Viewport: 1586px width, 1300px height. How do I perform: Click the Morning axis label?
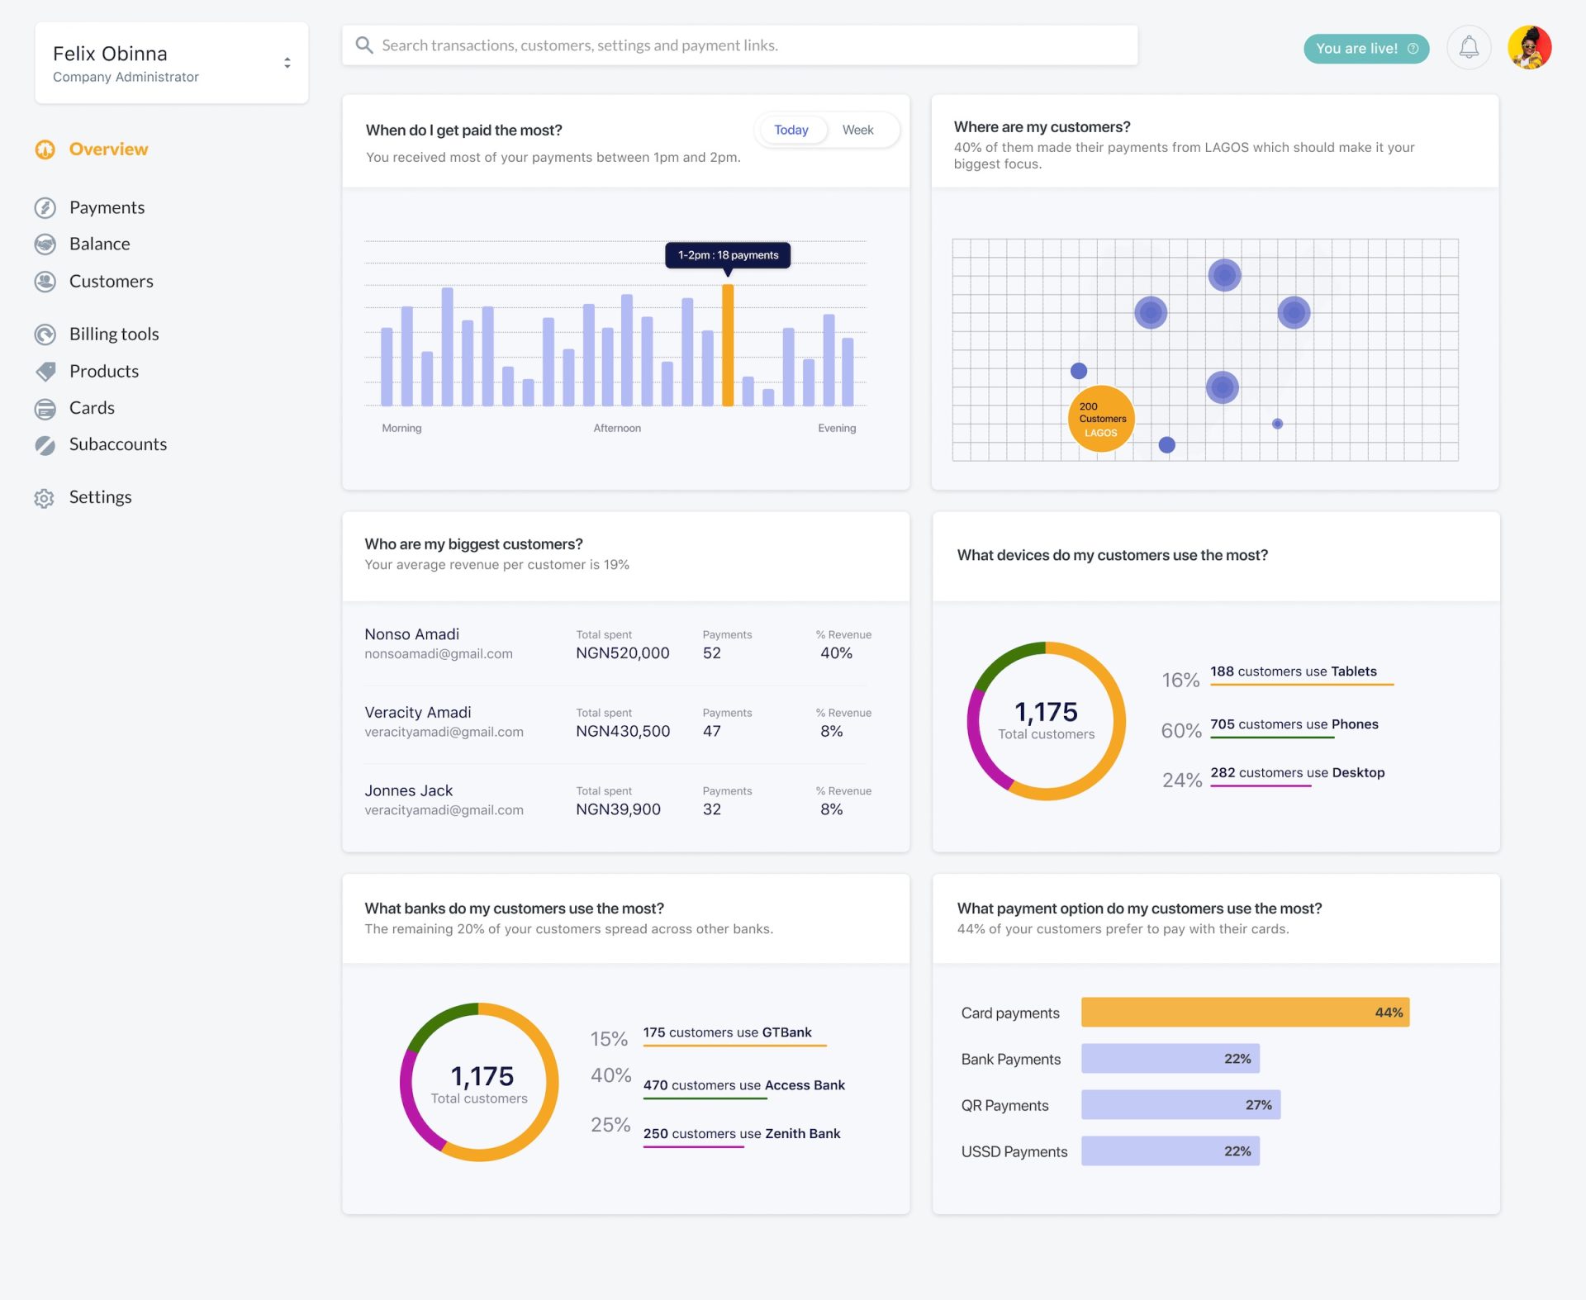coord(401,428)
